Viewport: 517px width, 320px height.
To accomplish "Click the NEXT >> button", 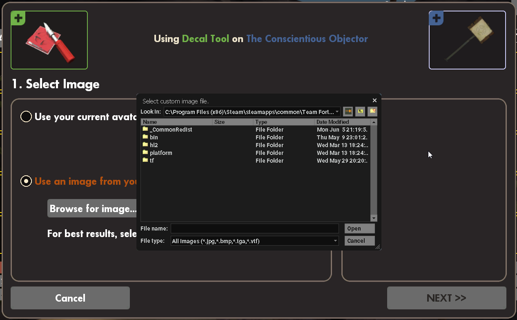I will pos(446,298).
